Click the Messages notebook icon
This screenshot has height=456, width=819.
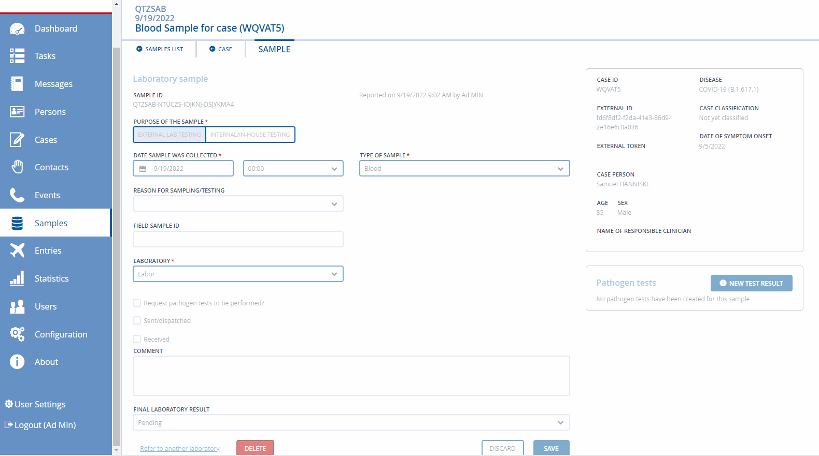pos(17,84)
